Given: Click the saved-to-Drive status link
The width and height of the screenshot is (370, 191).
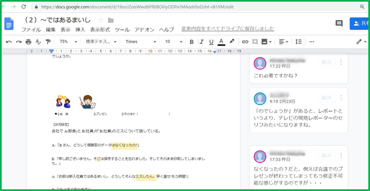Looking at the screenshot, I should (227, 29).
